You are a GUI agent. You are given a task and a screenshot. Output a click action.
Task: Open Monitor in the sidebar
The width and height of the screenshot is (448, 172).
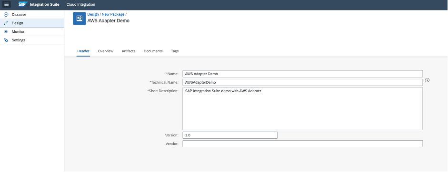[32, 32]
